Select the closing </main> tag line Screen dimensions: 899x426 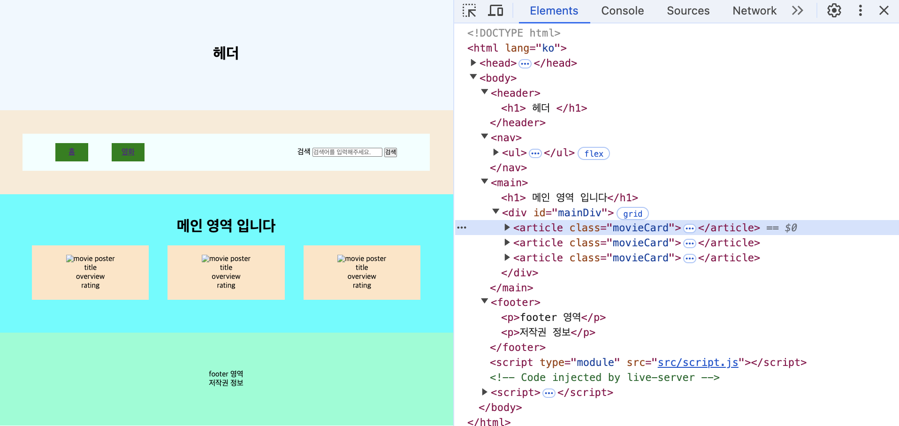511,288
